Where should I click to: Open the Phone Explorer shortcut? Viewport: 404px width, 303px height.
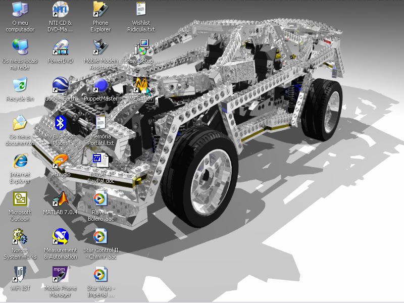100,10
